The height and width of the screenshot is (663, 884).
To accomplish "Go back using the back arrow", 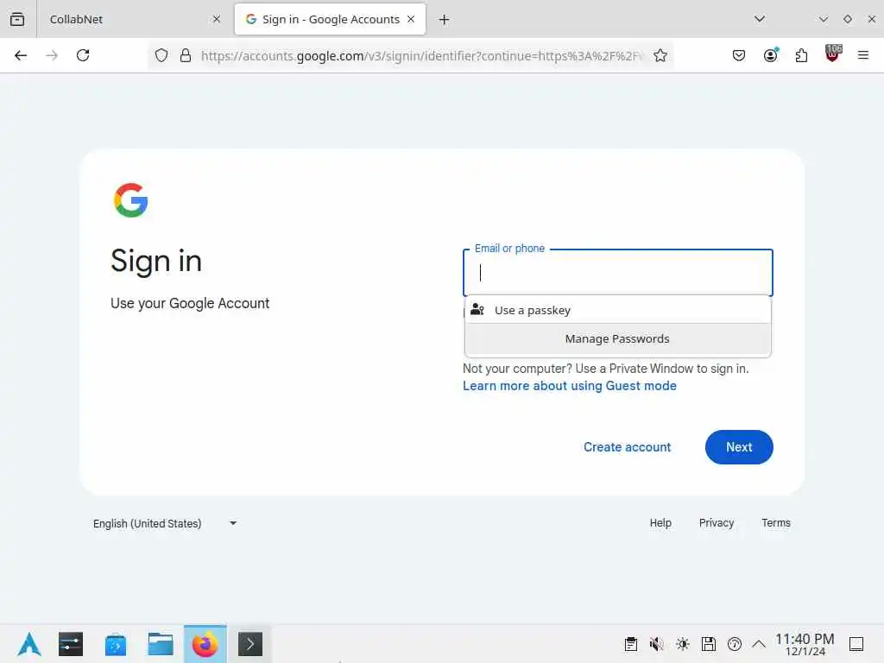I will [21, 55].
